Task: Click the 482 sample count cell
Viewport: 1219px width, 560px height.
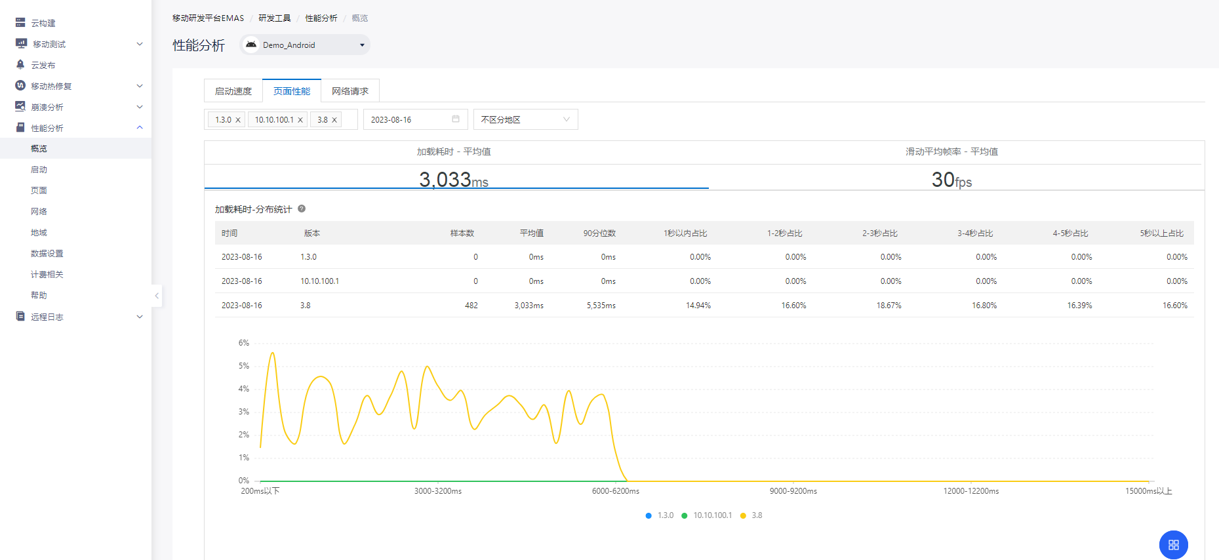Action: [x=471, y=305]
